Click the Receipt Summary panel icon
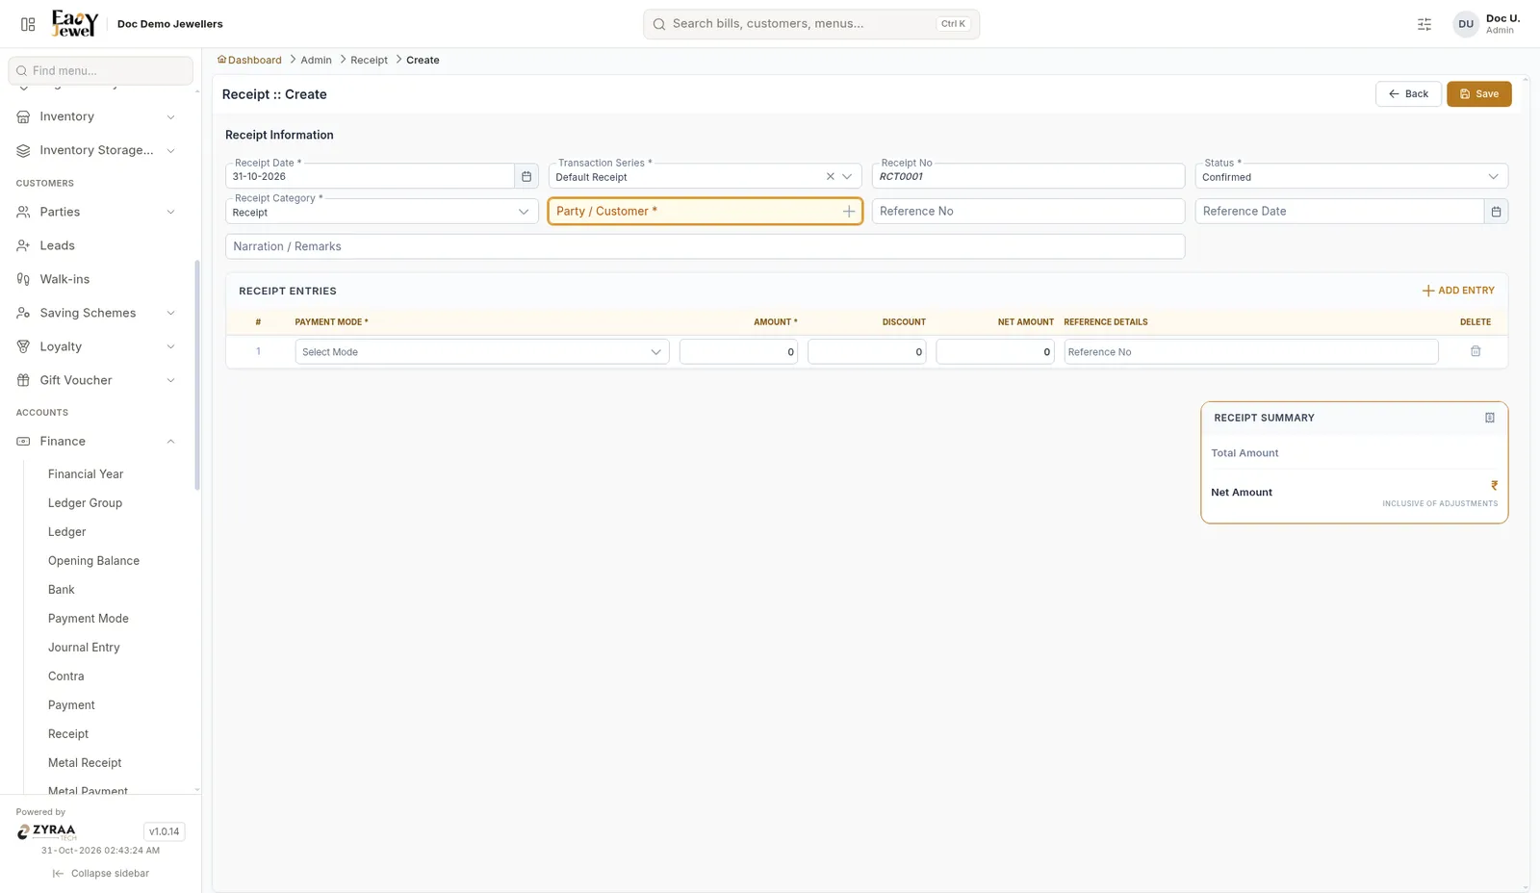 1489,418
